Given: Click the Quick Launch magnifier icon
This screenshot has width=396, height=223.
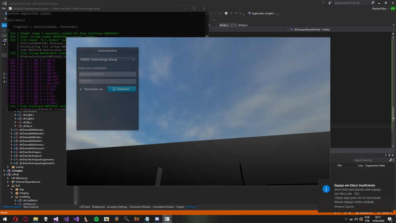Looking at the screenshot, I should 373,3.
